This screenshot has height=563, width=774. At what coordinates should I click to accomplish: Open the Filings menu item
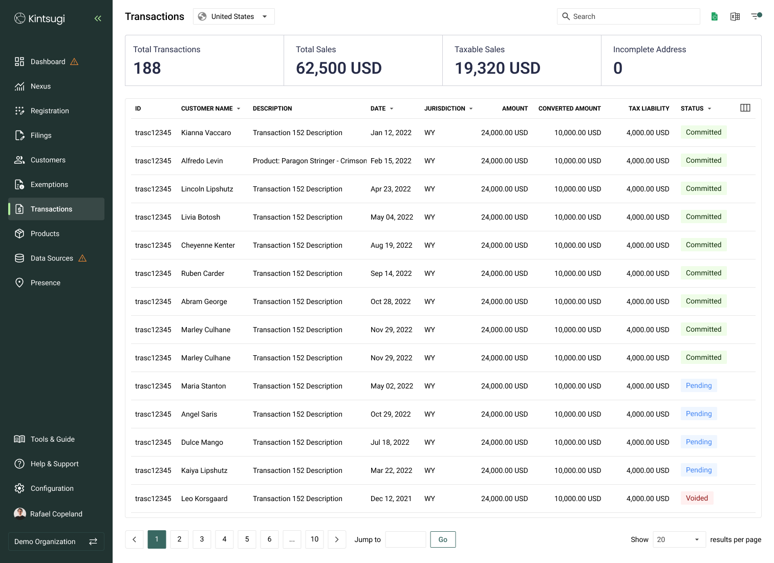(x=41, y=135)
